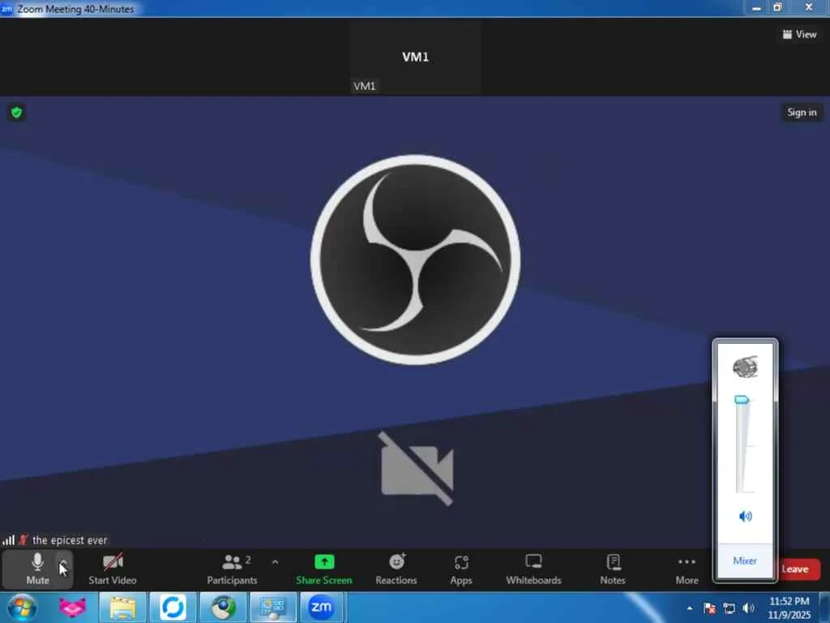The image size is (830, 623).
Task: Open the Reactions menu
Action: (x=396, y=569)
